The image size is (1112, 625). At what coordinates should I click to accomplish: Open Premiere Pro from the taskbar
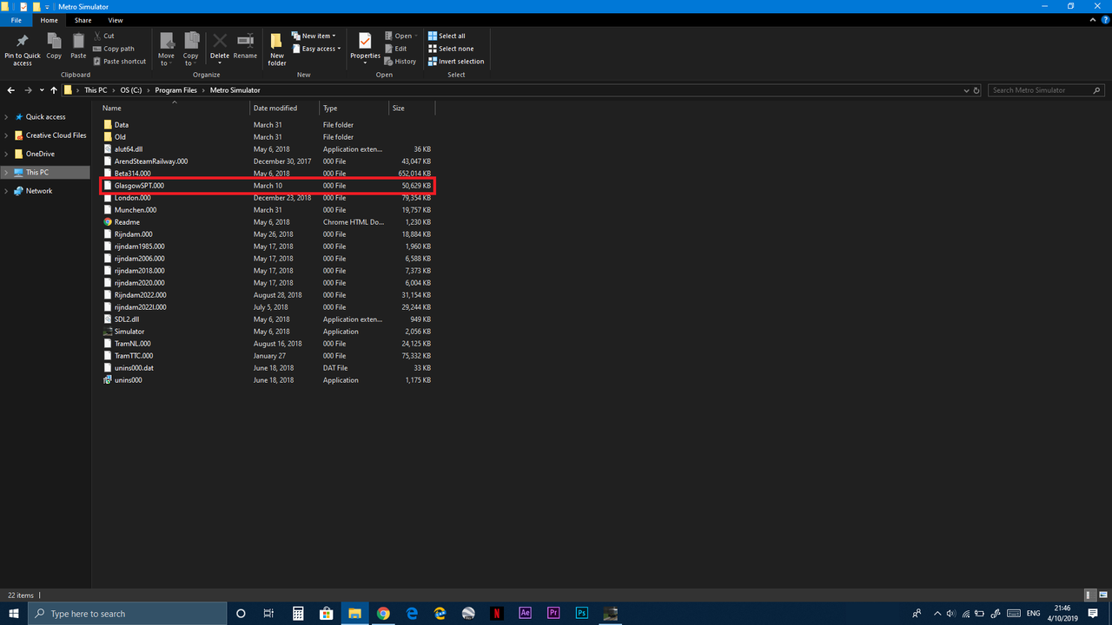tap(553, 613)
